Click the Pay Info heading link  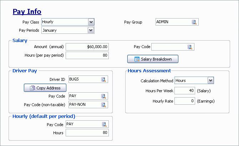(27, 12)
